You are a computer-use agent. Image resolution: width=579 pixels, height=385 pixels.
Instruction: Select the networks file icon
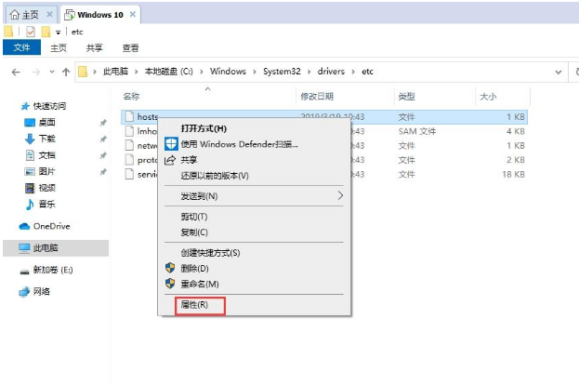[x=129, y=145]
